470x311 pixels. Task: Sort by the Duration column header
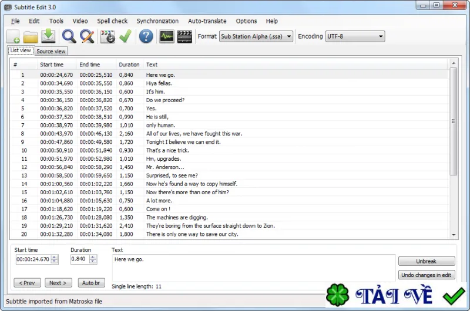129,65
